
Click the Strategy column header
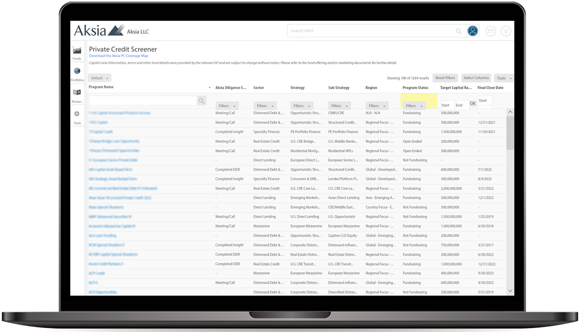pos(298,88)
